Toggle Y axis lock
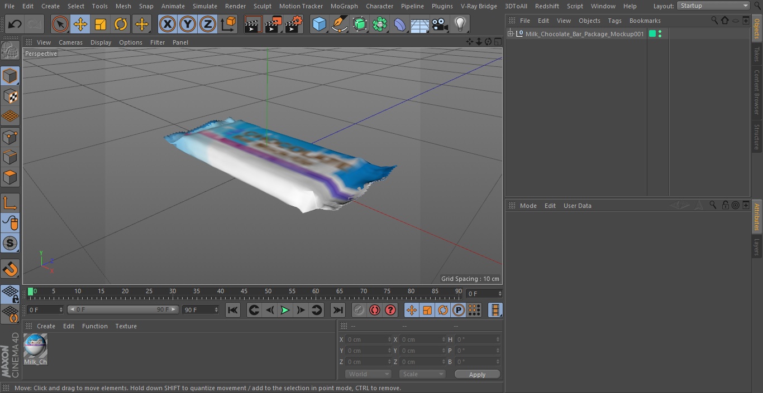This screenshot has width=763, height=393. click(x=188, y=24)
